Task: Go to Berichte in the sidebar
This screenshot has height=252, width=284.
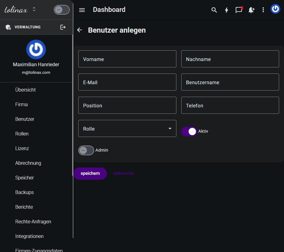Action: pos(24,207)
